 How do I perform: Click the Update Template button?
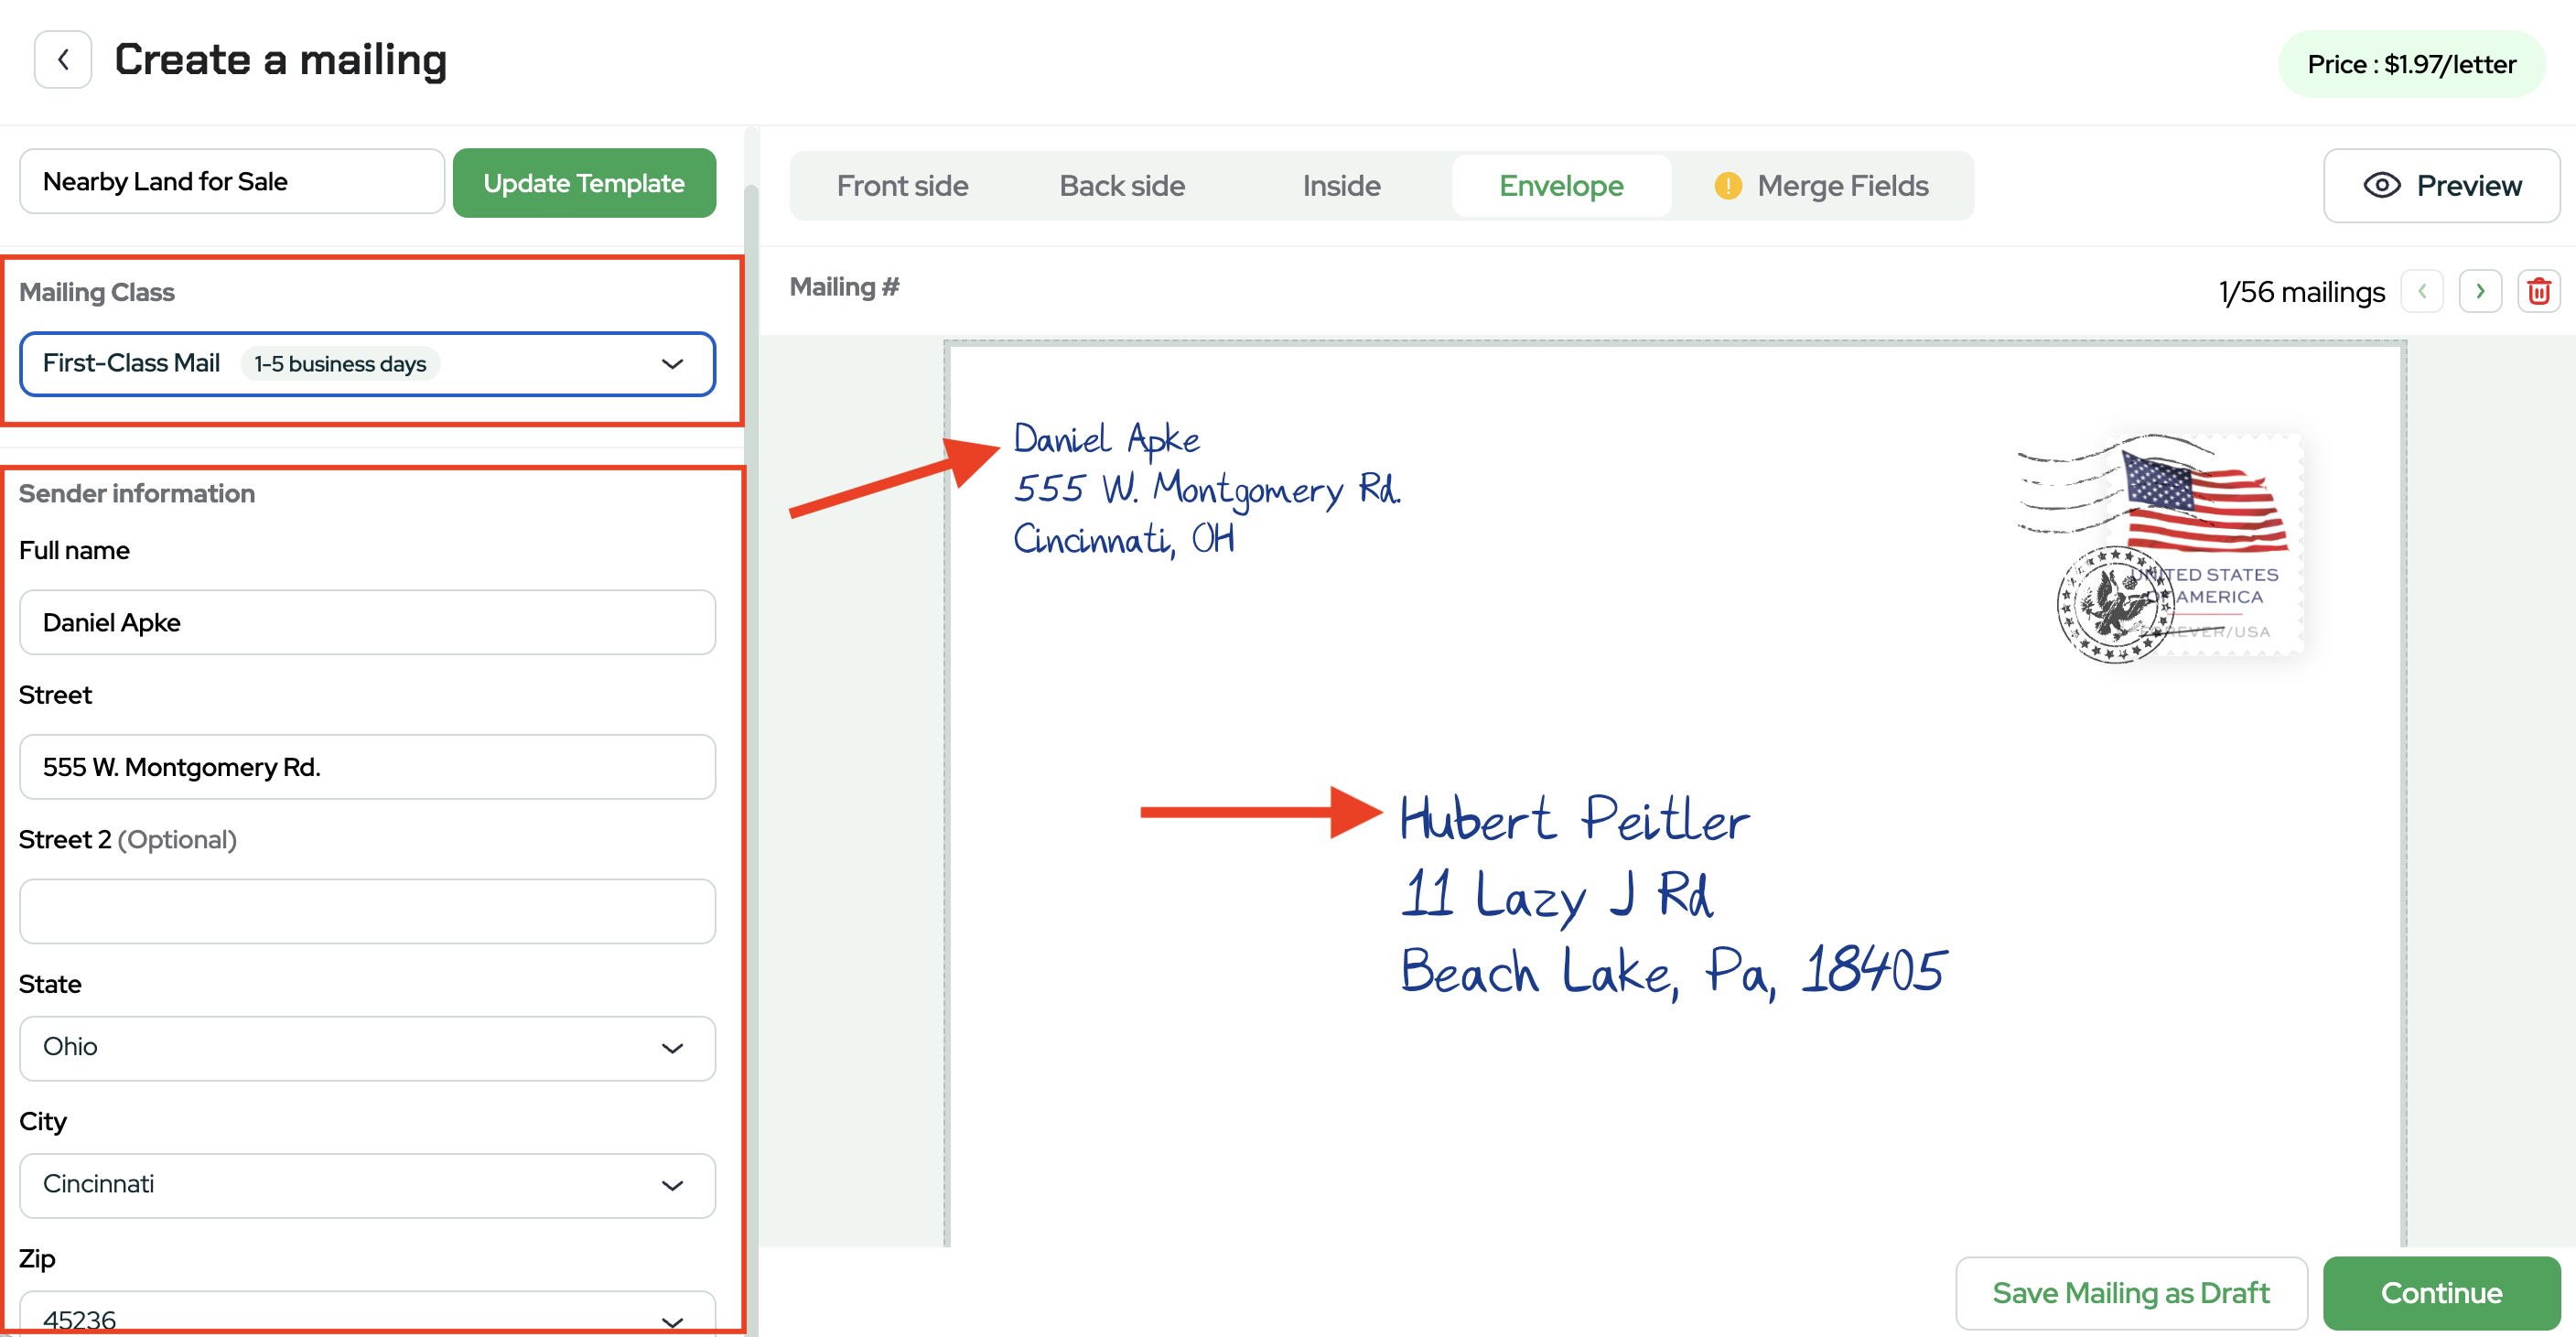[584, 183]
